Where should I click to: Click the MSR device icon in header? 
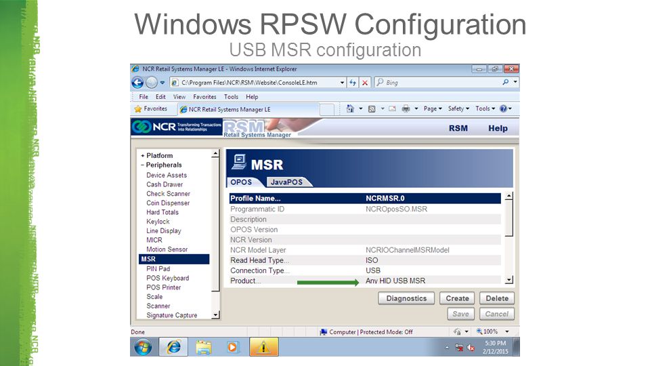pos(239,162)
